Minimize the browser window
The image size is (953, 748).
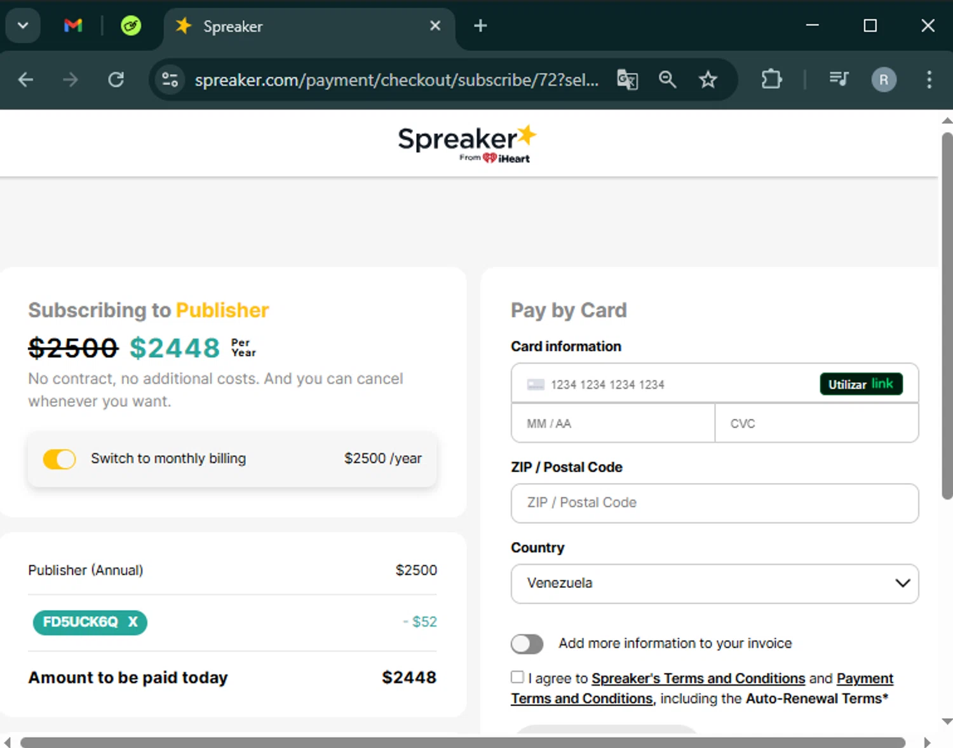812,25
